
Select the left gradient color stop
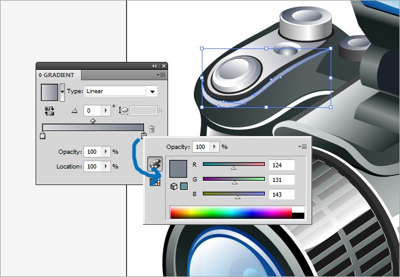coord(42,135)
